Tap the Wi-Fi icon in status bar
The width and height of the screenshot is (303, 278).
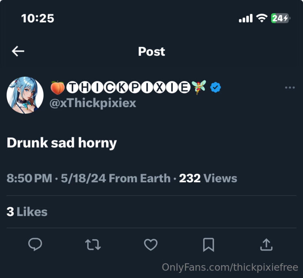(x=262, y=18)
